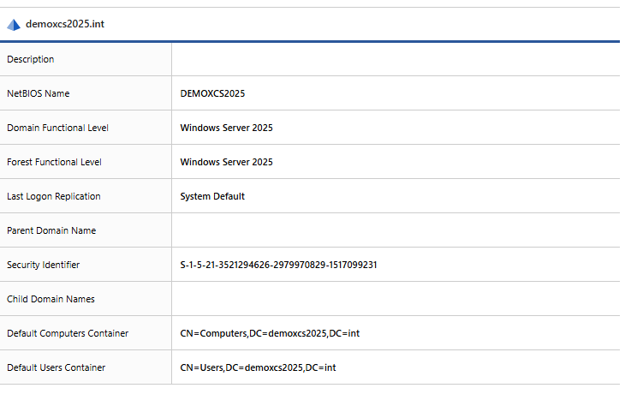
Task: Click the Domain Functional Level Windows Server 2025 value
Action: click(226, 128)
